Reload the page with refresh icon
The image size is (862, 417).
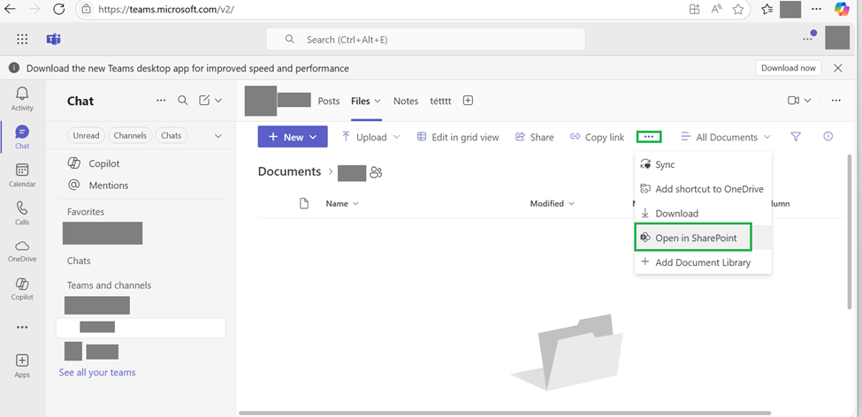tap(58, 10)
